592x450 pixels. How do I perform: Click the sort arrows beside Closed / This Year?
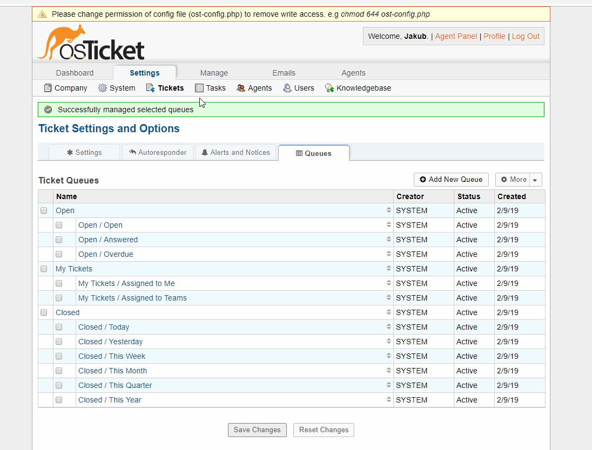click(388, 399)
